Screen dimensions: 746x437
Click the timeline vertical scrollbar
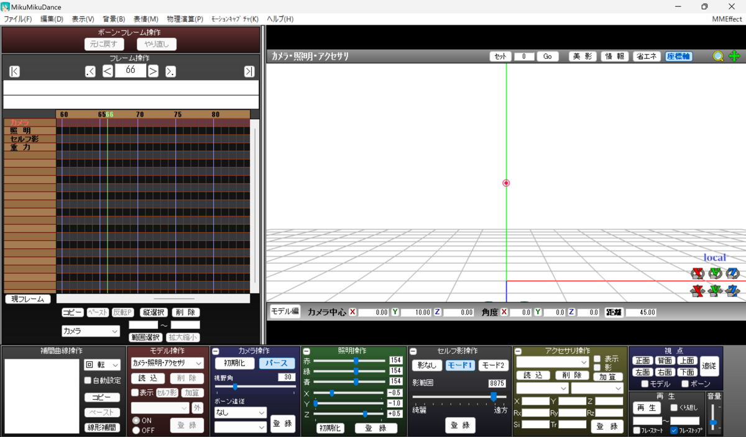254,206
